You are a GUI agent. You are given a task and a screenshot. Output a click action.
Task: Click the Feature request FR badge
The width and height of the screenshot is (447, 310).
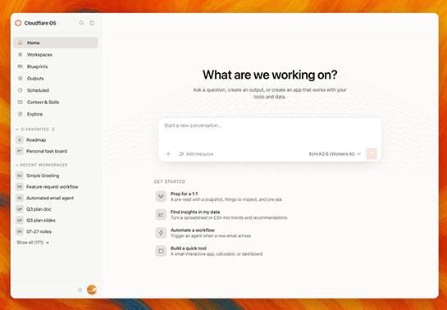[x=20, y=187]
